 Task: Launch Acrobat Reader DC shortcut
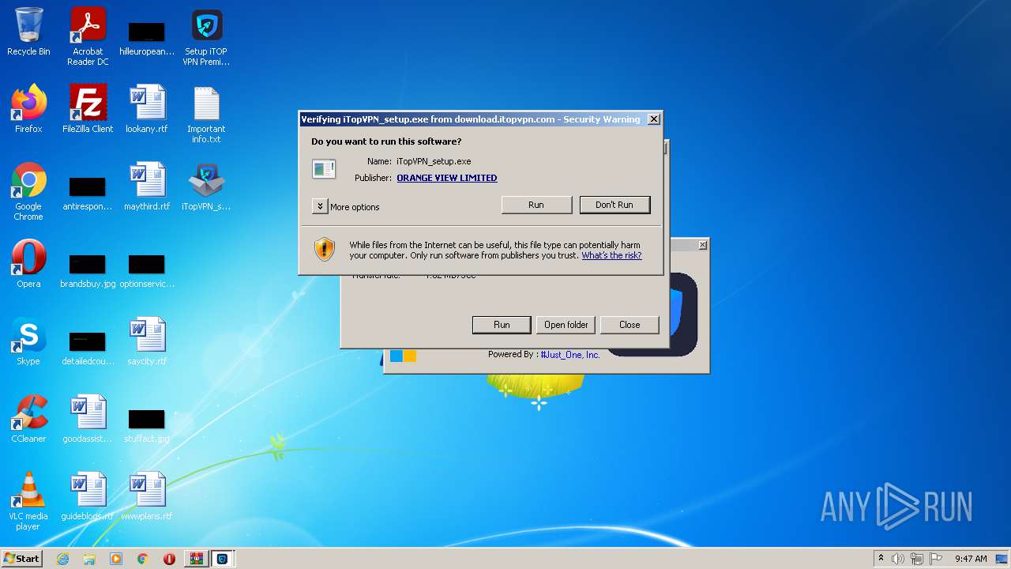[x=88, y=36]
